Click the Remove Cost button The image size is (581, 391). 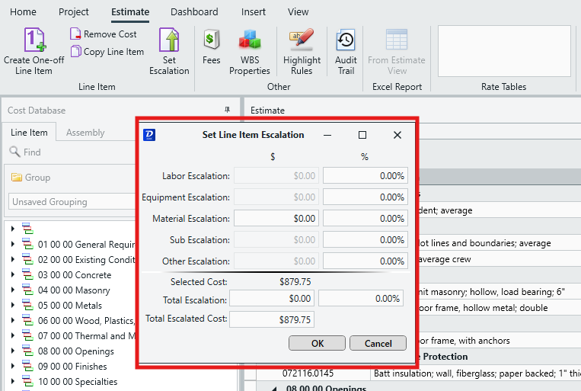click(104, 34)
